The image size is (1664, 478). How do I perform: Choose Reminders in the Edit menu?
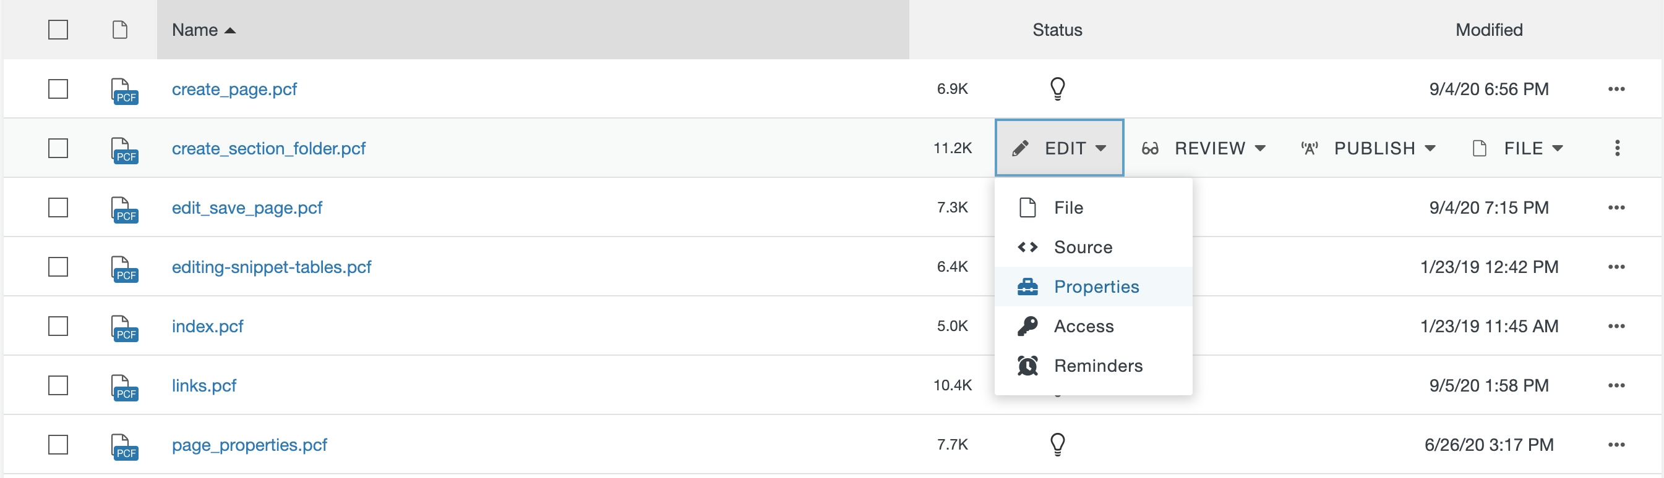click(x=1098, y=365)
